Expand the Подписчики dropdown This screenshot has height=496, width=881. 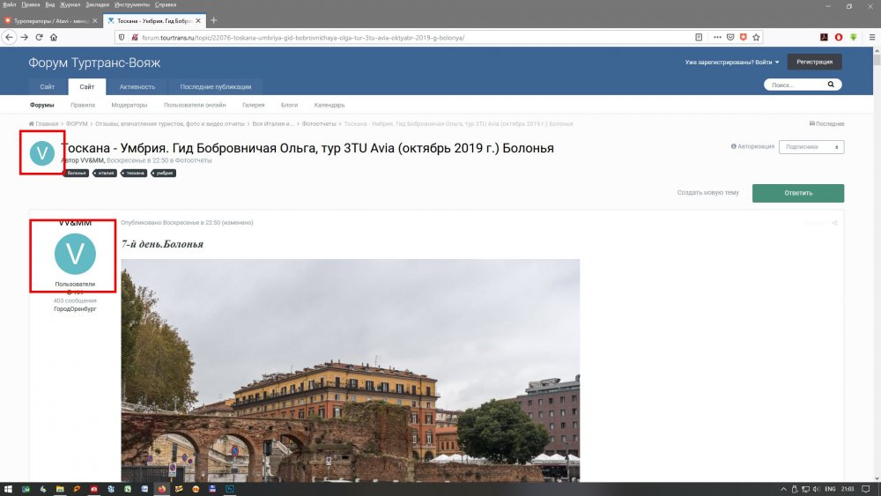click(x=811, y=147)
